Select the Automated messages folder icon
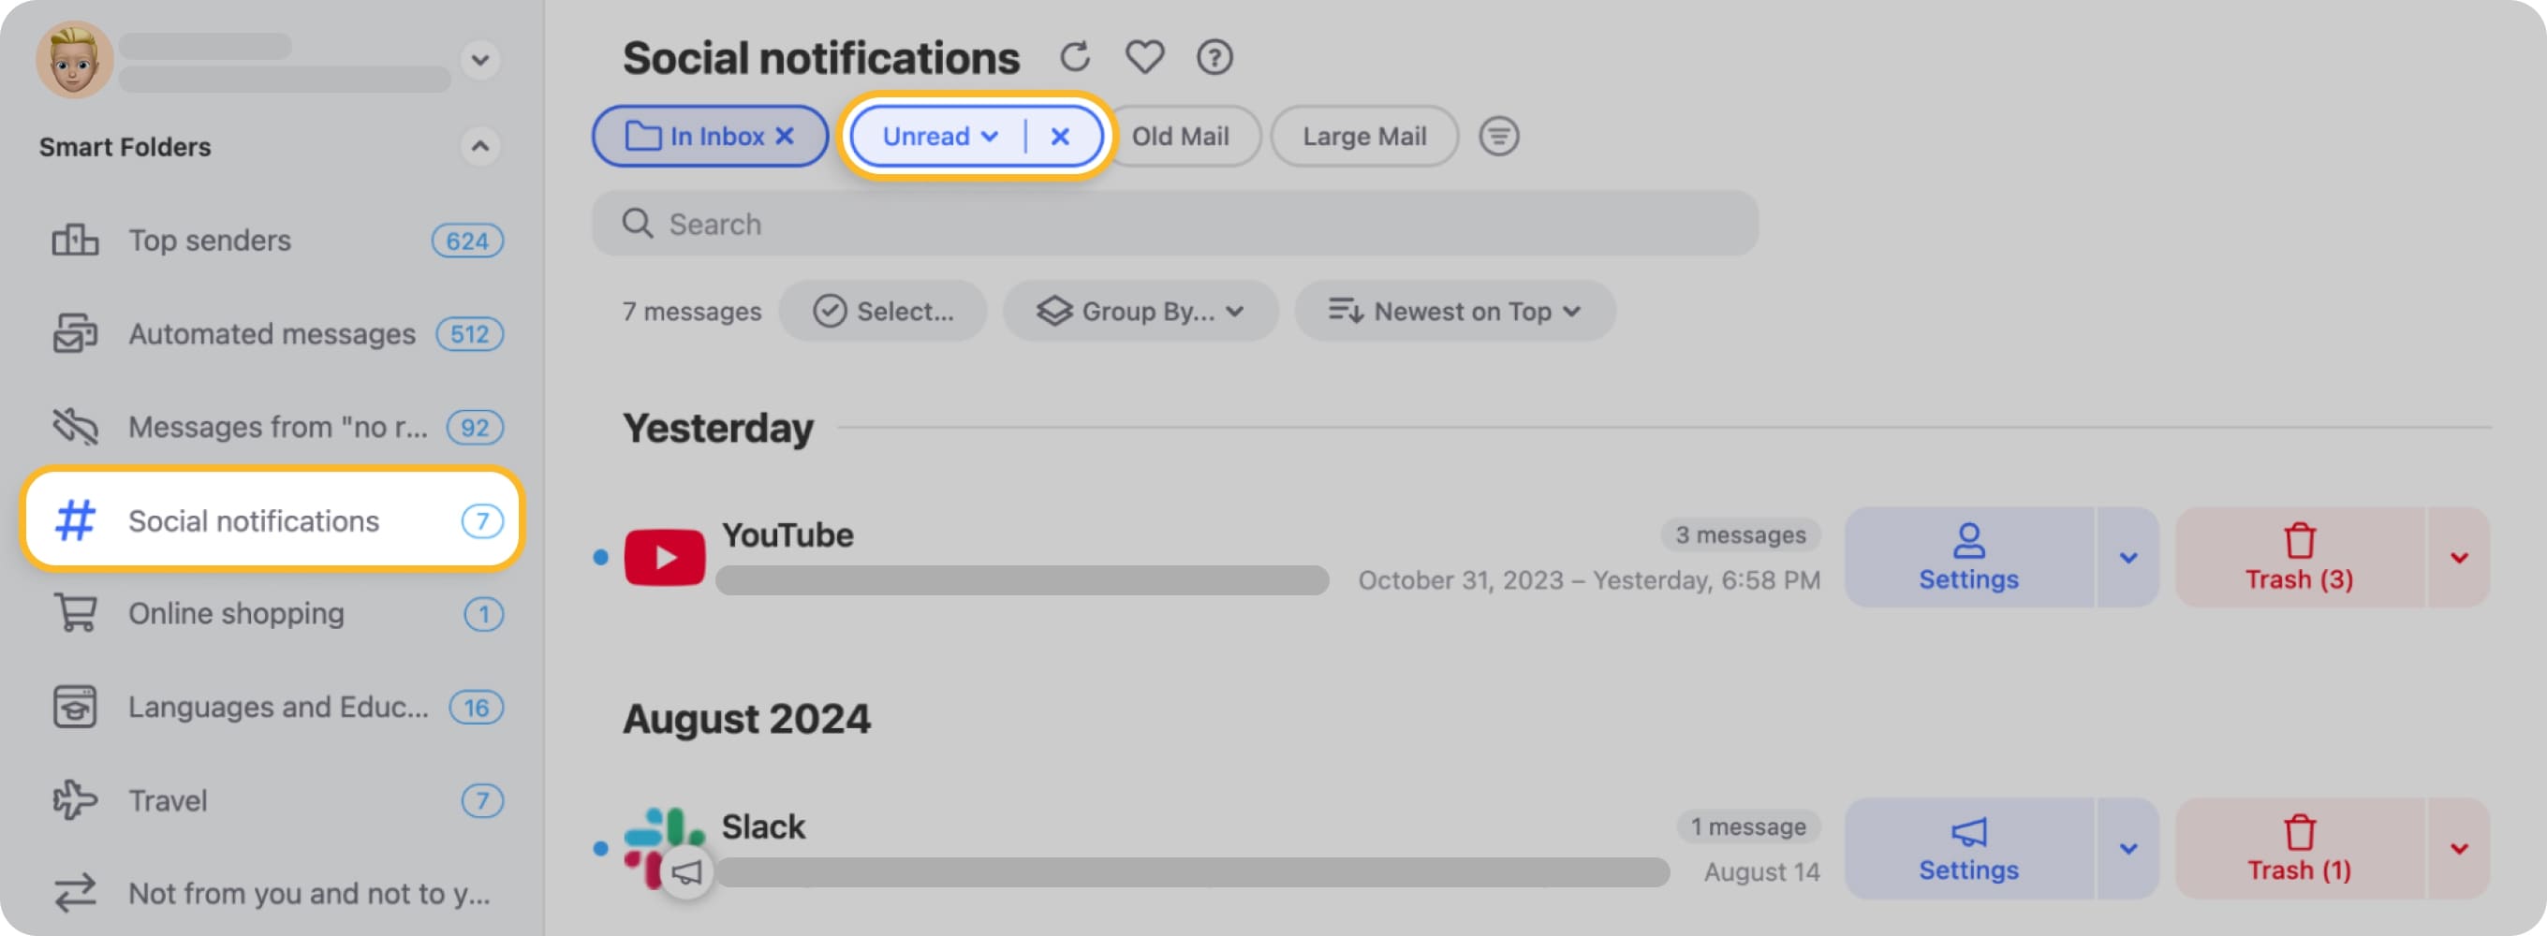 (76, 333)
